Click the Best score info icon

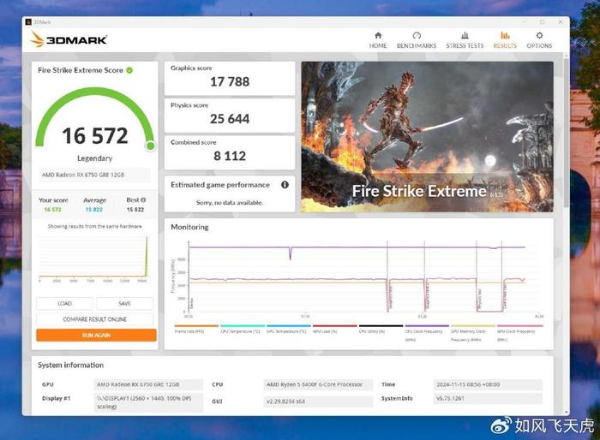pos(143,199)
